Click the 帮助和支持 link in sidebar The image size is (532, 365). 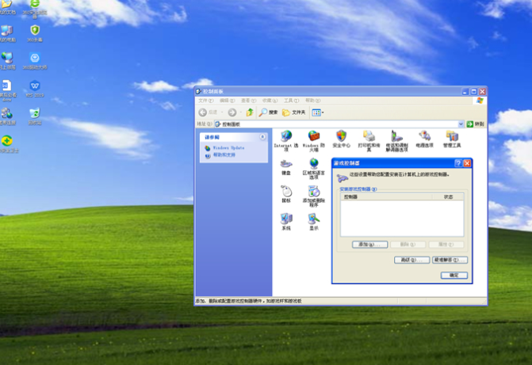[224, 155]
